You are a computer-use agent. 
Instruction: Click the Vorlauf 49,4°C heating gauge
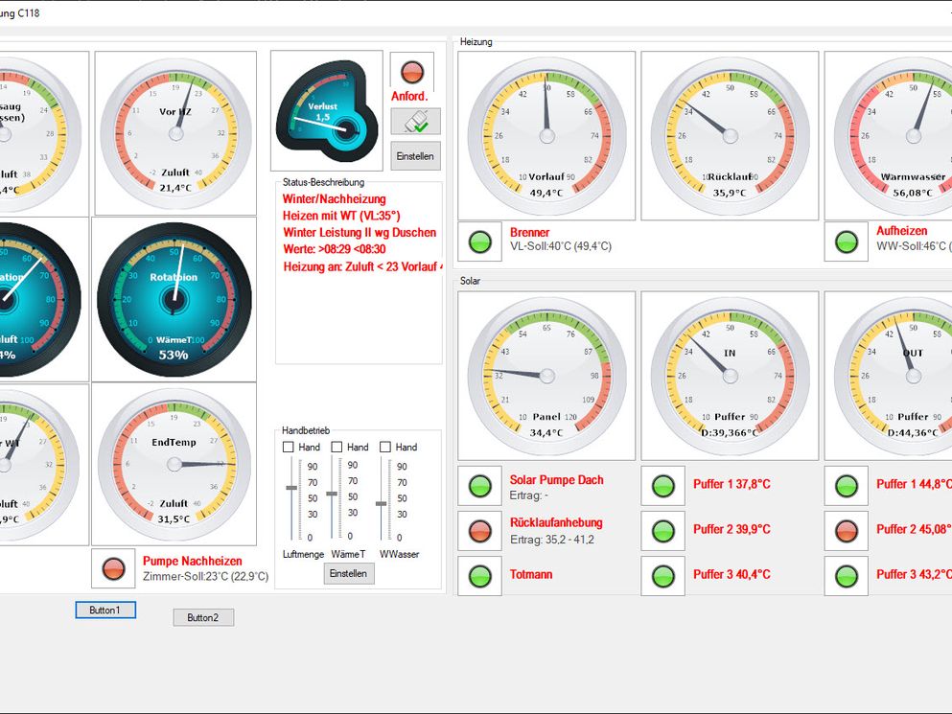(547, 136)
